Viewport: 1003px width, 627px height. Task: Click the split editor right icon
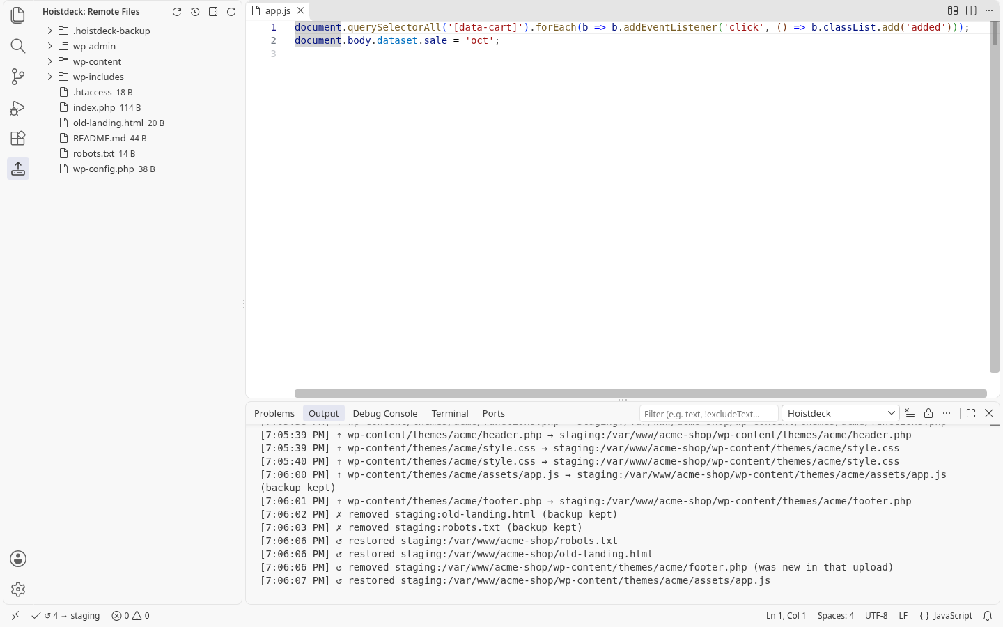point(971,10)
